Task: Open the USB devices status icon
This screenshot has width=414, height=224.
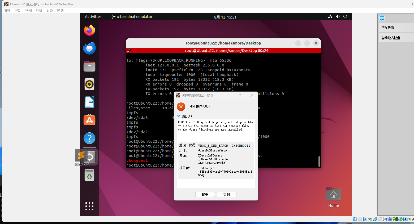Action: [375, 219]
